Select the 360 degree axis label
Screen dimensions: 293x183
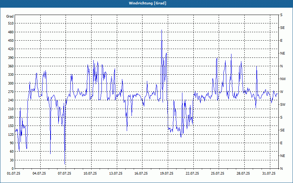11,66
